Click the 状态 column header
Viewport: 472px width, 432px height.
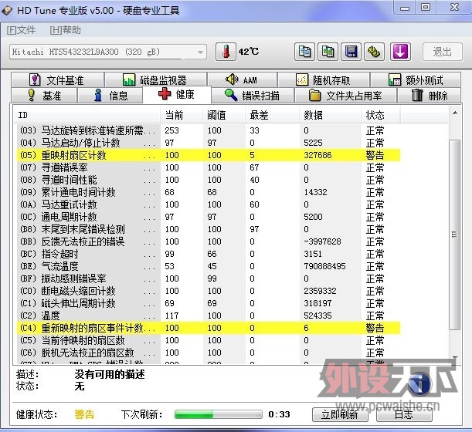pos(381,115)
